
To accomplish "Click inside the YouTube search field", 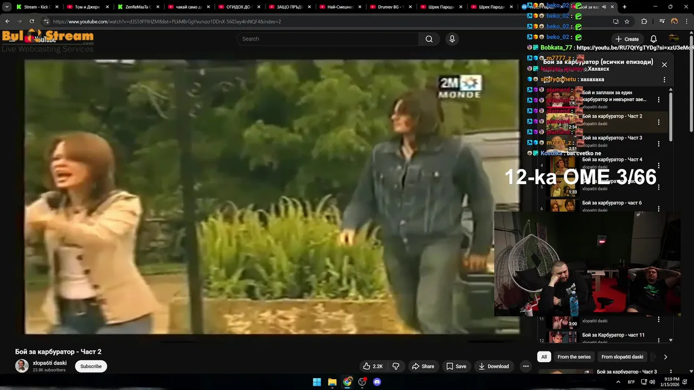I will tap(327, 39).
